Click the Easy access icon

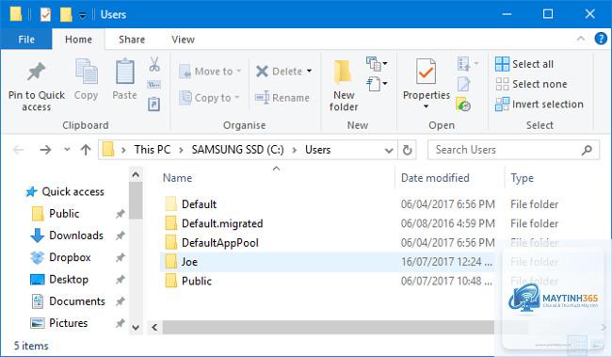(374, 84)
